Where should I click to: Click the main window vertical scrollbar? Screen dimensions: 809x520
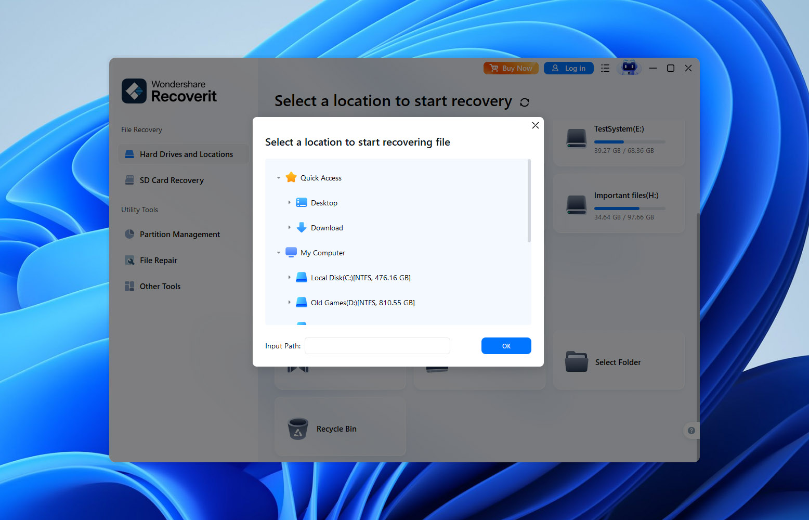pyautogui.click(x=698, y=338)
